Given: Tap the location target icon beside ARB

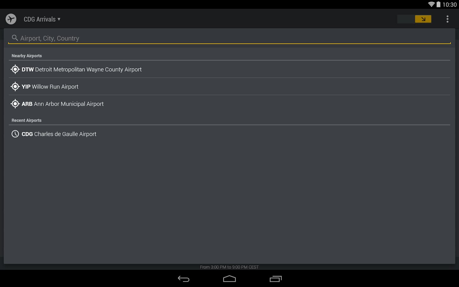Looking at the screenshot, I should (x=15, y=104).
